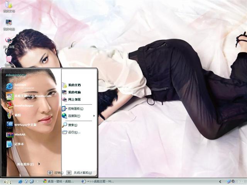Image resolution: width=247 pixels, height=185 pixels.
Task: Launch 画图 (Paint) in the Start menu
Action: 14,115
